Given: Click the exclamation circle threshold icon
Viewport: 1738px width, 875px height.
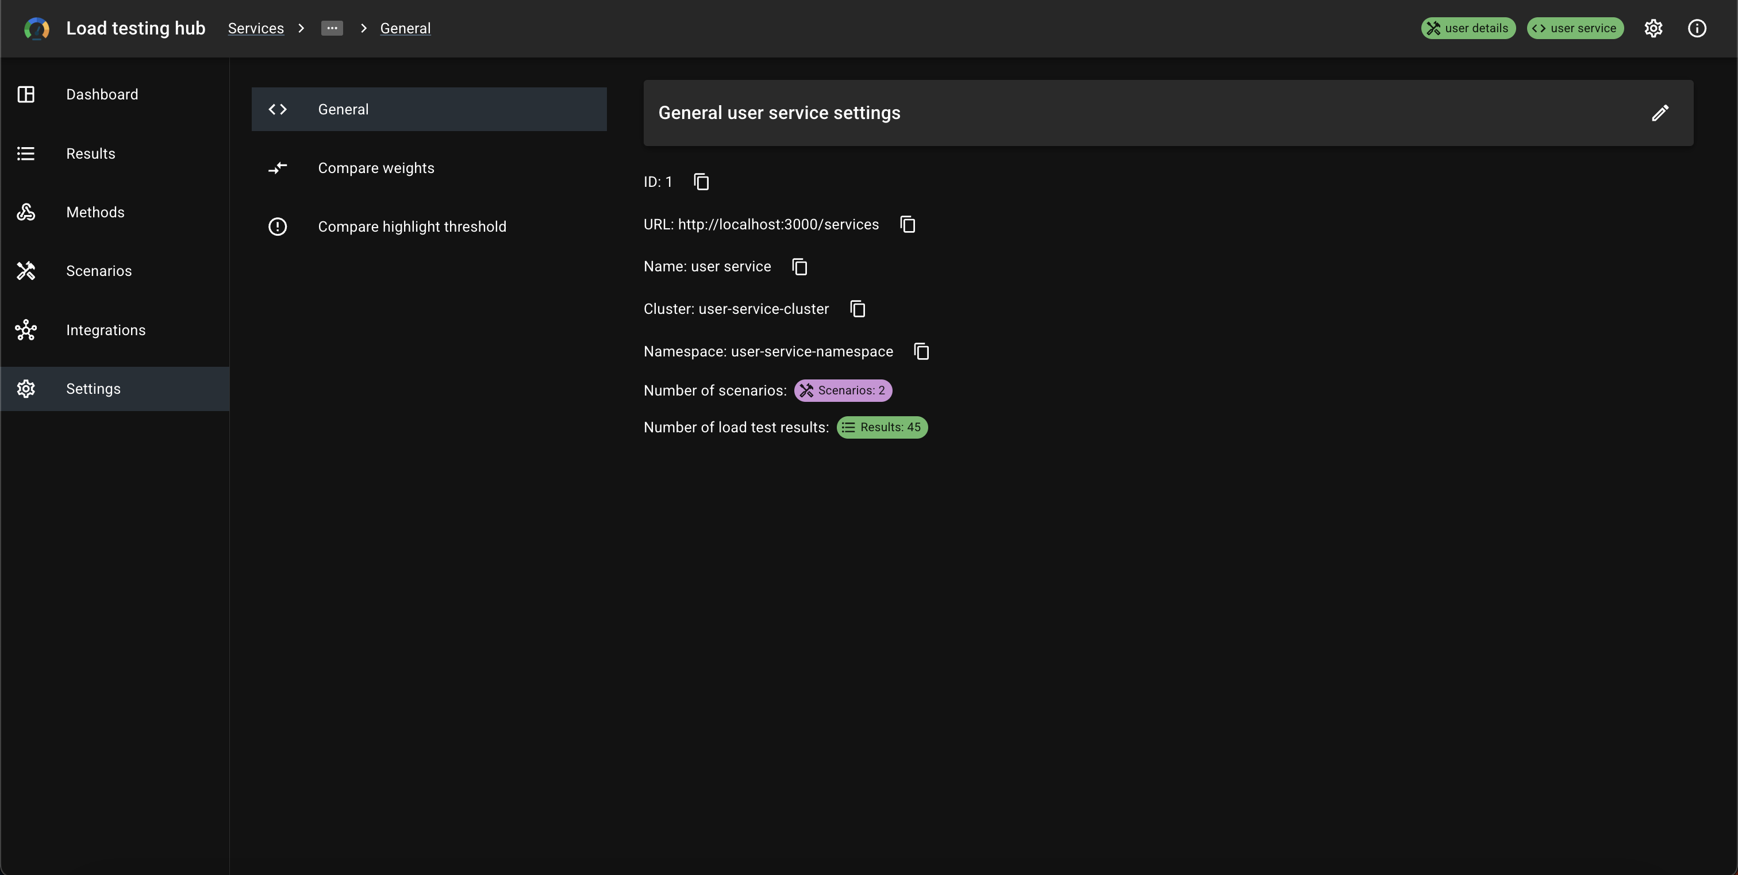Looking at the screenshot, I should click(277, 227).
